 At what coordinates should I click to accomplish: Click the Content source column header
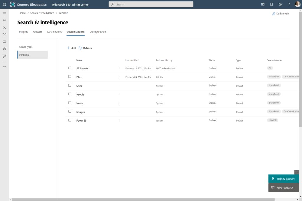pyautogui.click(x=274, y=60)
